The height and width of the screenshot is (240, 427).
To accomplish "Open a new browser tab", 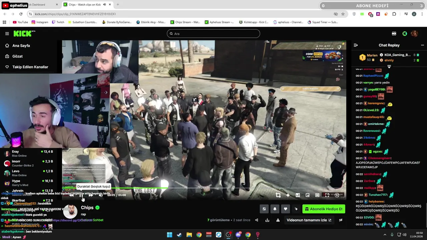I will [118, 5].
